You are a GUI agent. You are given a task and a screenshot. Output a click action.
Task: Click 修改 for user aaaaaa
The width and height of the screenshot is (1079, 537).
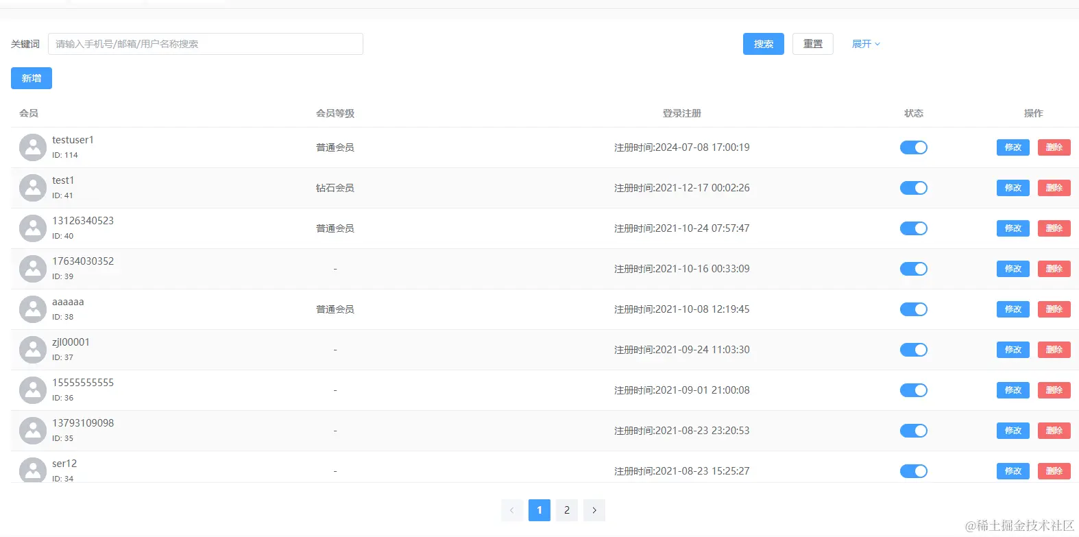tap(1013, 309)
